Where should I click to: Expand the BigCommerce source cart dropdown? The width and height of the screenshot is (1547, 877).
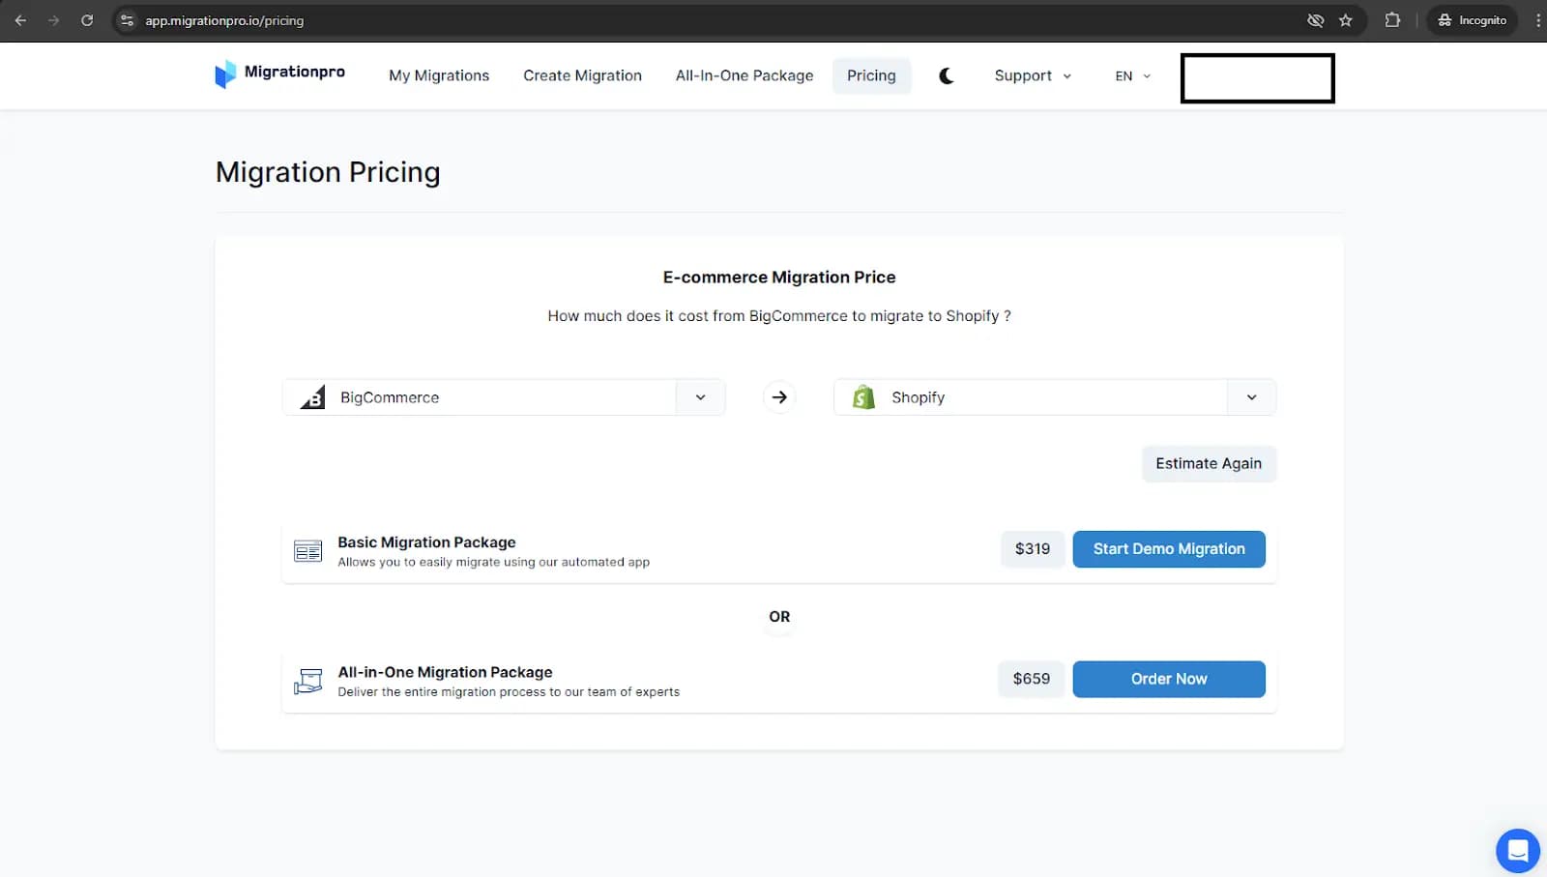point(700,397)
